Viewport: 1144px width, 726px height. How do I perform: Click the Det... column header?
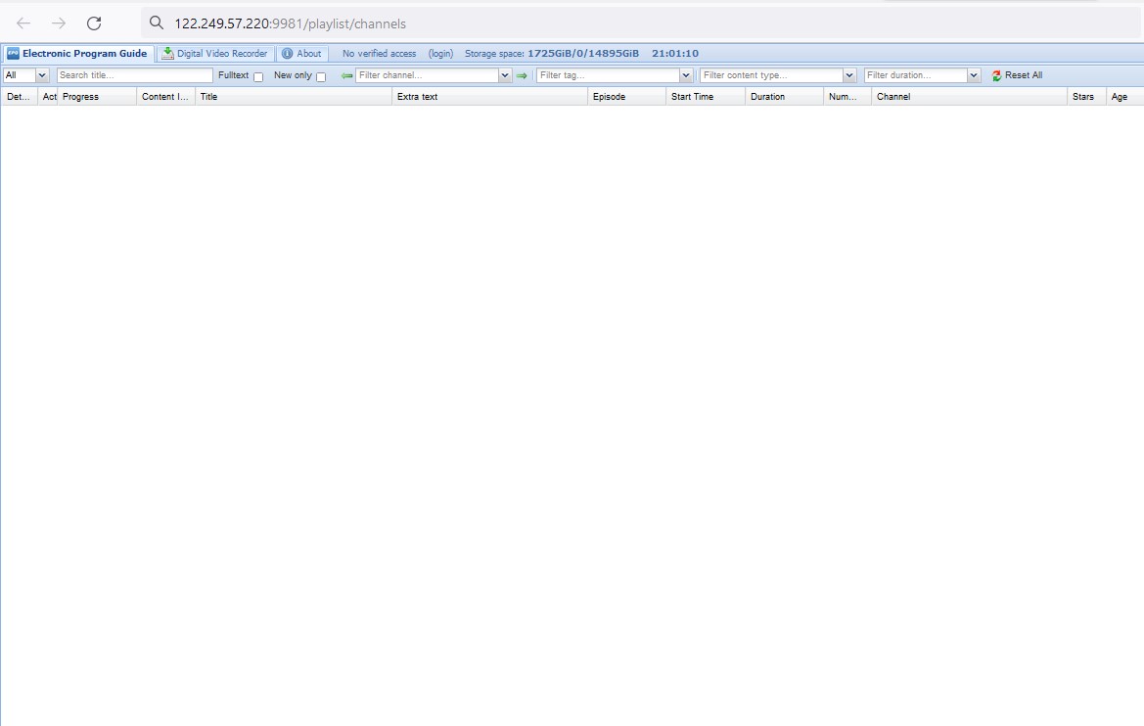pos(19,96)
